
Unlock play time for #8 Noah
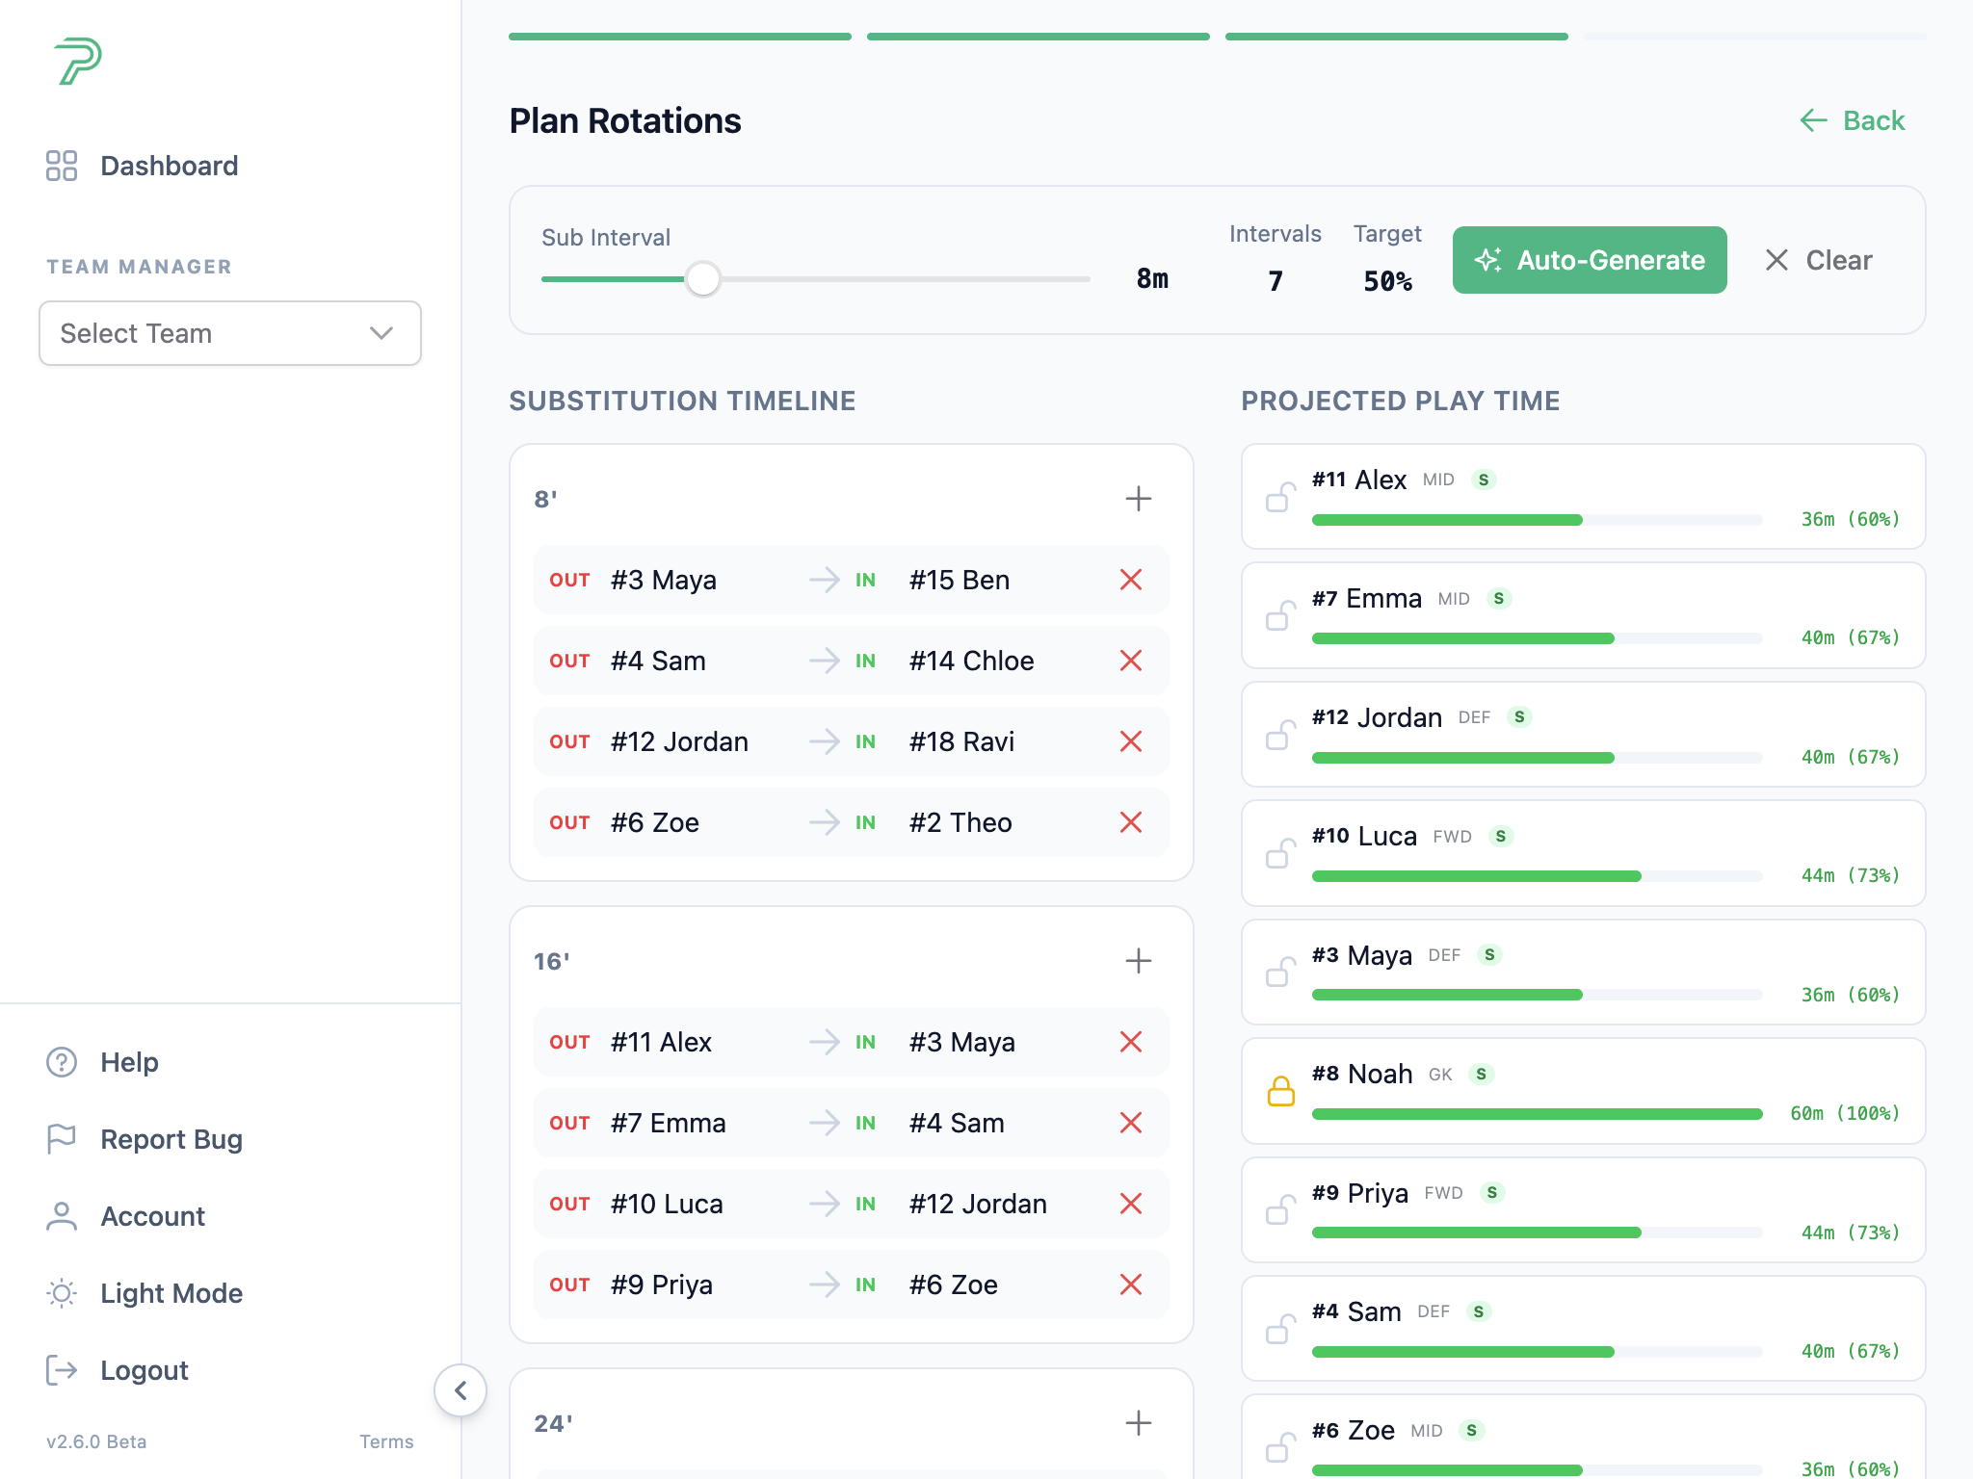coord(1280,1091)
